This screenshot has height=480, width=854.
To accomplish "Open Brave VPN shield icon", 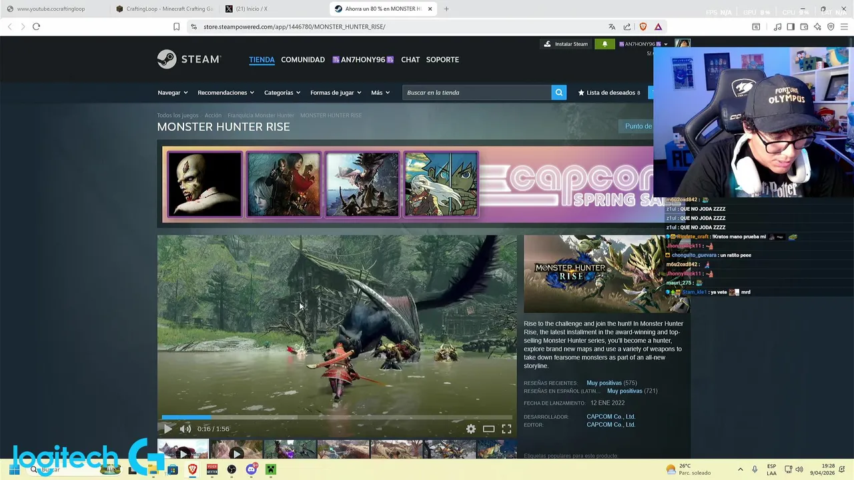I will pos(831,27).
